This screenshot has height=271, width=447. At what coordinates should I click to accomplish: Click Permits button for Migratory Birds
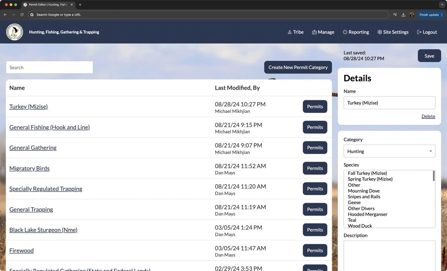pos(315,168)
